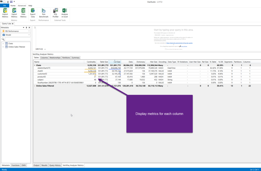Click the Import Metrics icon
Image resolution: width=261 pixels, height=171 pixels.
[x=5, y=11]
